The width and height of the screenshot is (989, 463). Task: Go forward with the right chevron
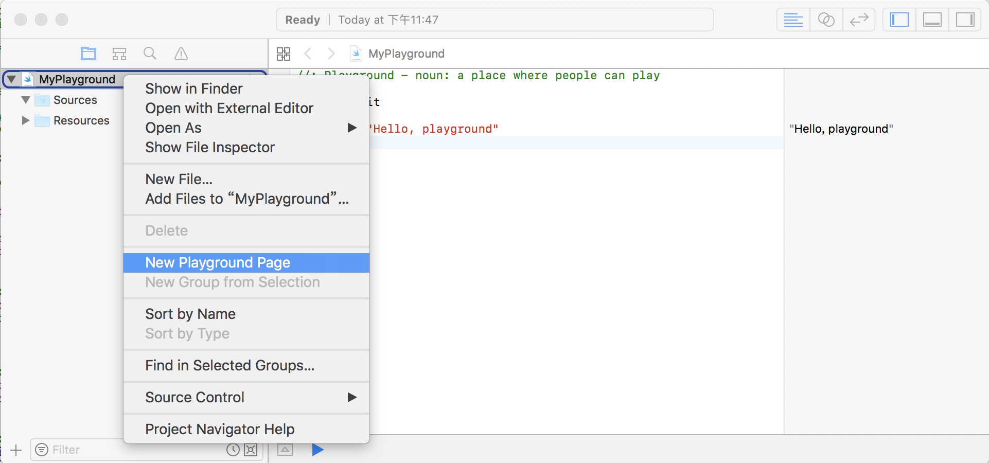pyautogui.click(x=331, y=54)
